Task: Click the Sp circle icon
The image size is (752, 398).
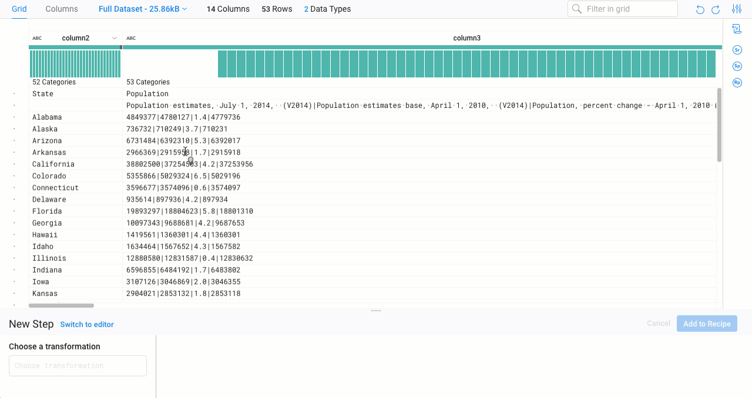Action: click(x=737, y=66)
